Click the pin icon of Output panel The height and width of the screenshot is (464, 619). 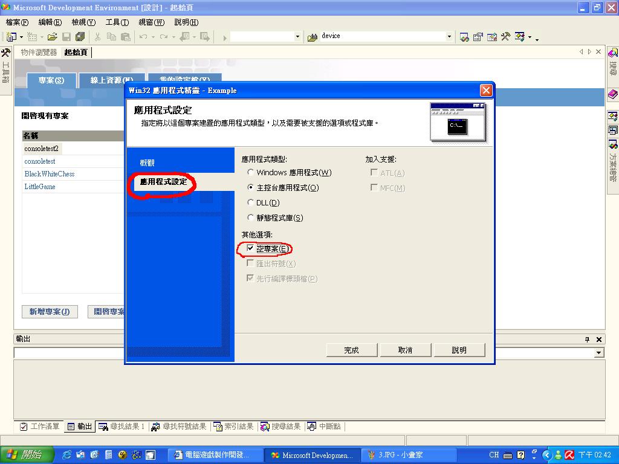tap(587, 340)
